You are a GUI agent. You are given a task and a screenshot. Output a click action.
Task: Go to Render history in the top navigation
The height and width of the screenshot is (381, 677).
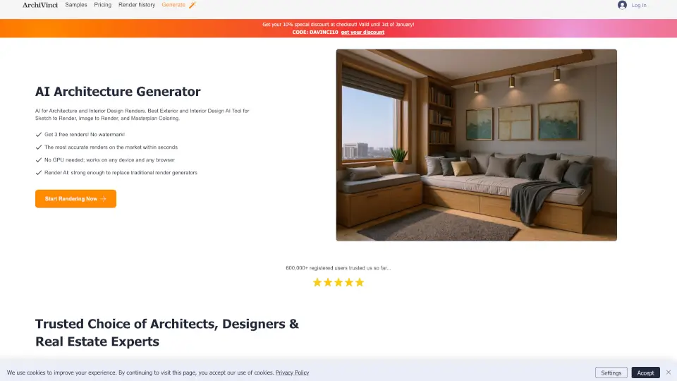click(x=137, y=5)
